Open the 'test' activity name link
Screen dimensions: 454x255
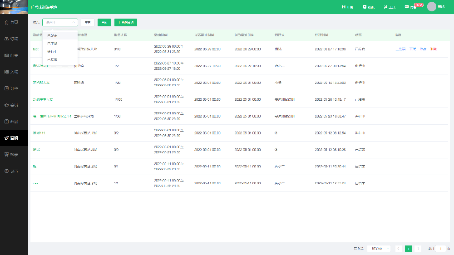(x=36, y=49)
